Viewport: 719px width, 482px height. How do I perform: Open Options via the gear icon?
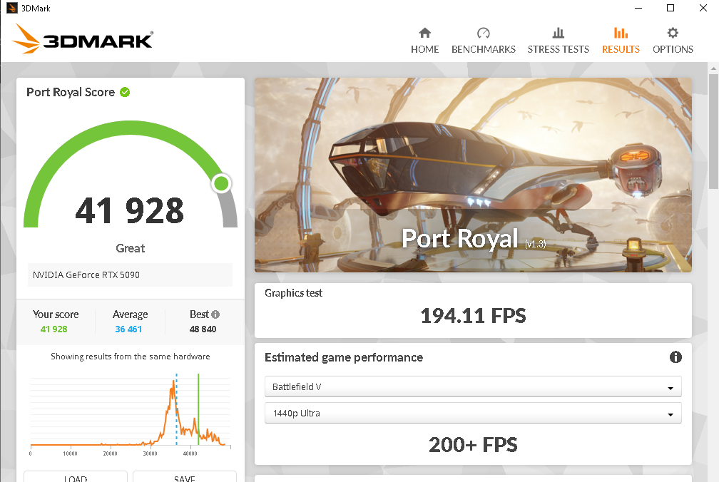(672, 32)
